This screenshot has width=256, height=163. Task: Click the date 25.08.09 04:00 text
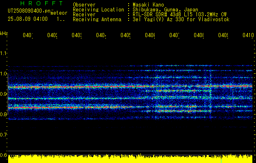(28, 19)
